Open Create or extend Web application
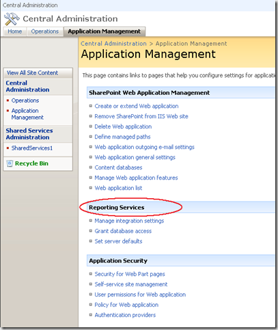This screenshot has width=278, height=330. [137, 106]
